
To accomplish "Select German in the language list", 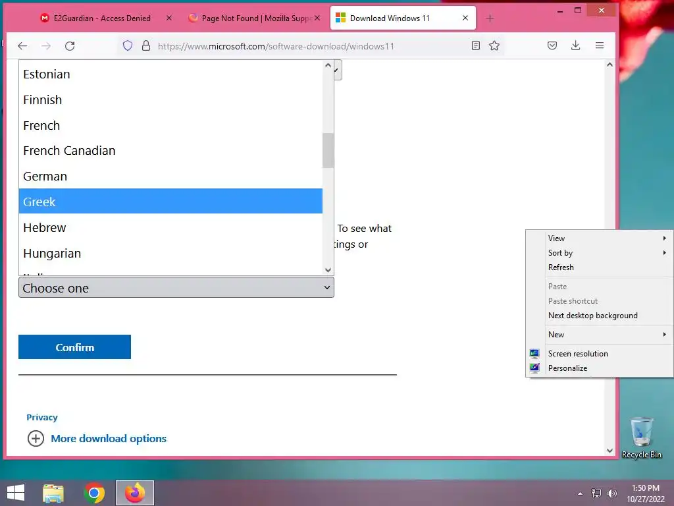I will click(x=170, y=177).
